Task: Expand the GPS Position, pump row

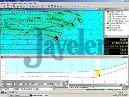Action: [108, 17]
